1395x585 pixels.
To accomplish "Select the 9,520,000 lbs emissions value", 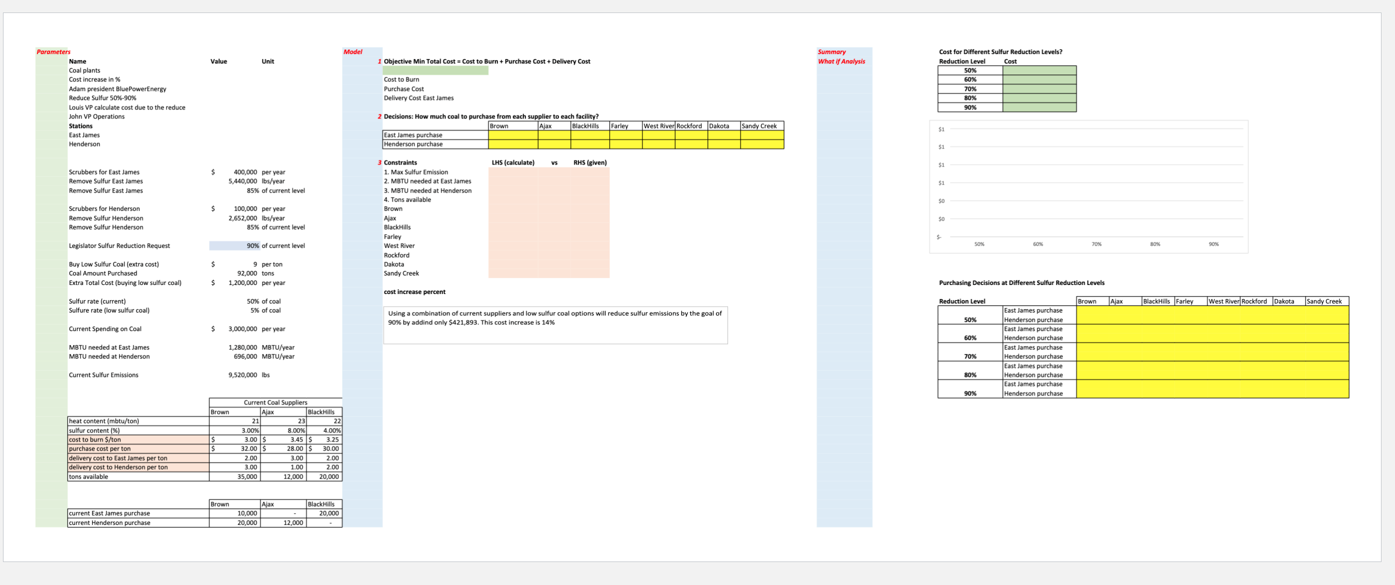I will tap(242, 375).
